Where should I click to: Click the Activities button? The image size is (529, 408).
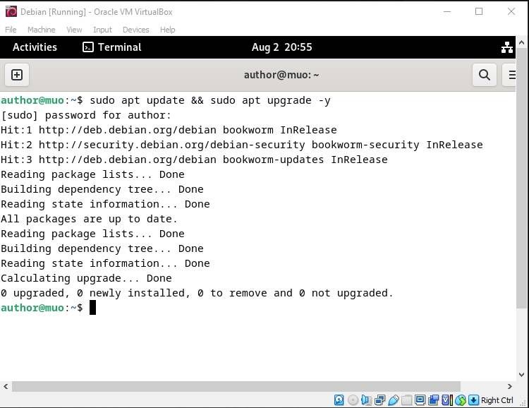pyautogui.click(x=35, y=47)
